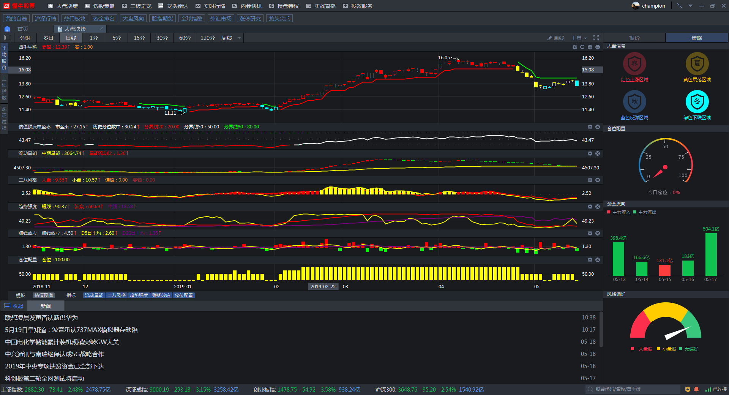Viewport: 729px width, 395px height.
Task: Toggle the 趋势强度 indicator
Action: (x=139, y=295)
